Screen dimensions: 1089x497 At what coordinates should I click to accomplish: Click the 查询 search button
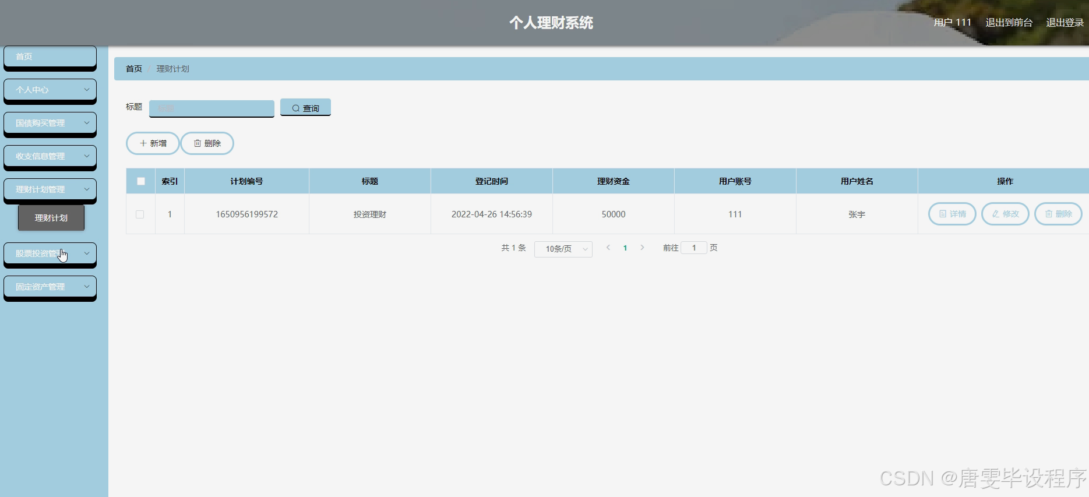click(x=305, y=108)
